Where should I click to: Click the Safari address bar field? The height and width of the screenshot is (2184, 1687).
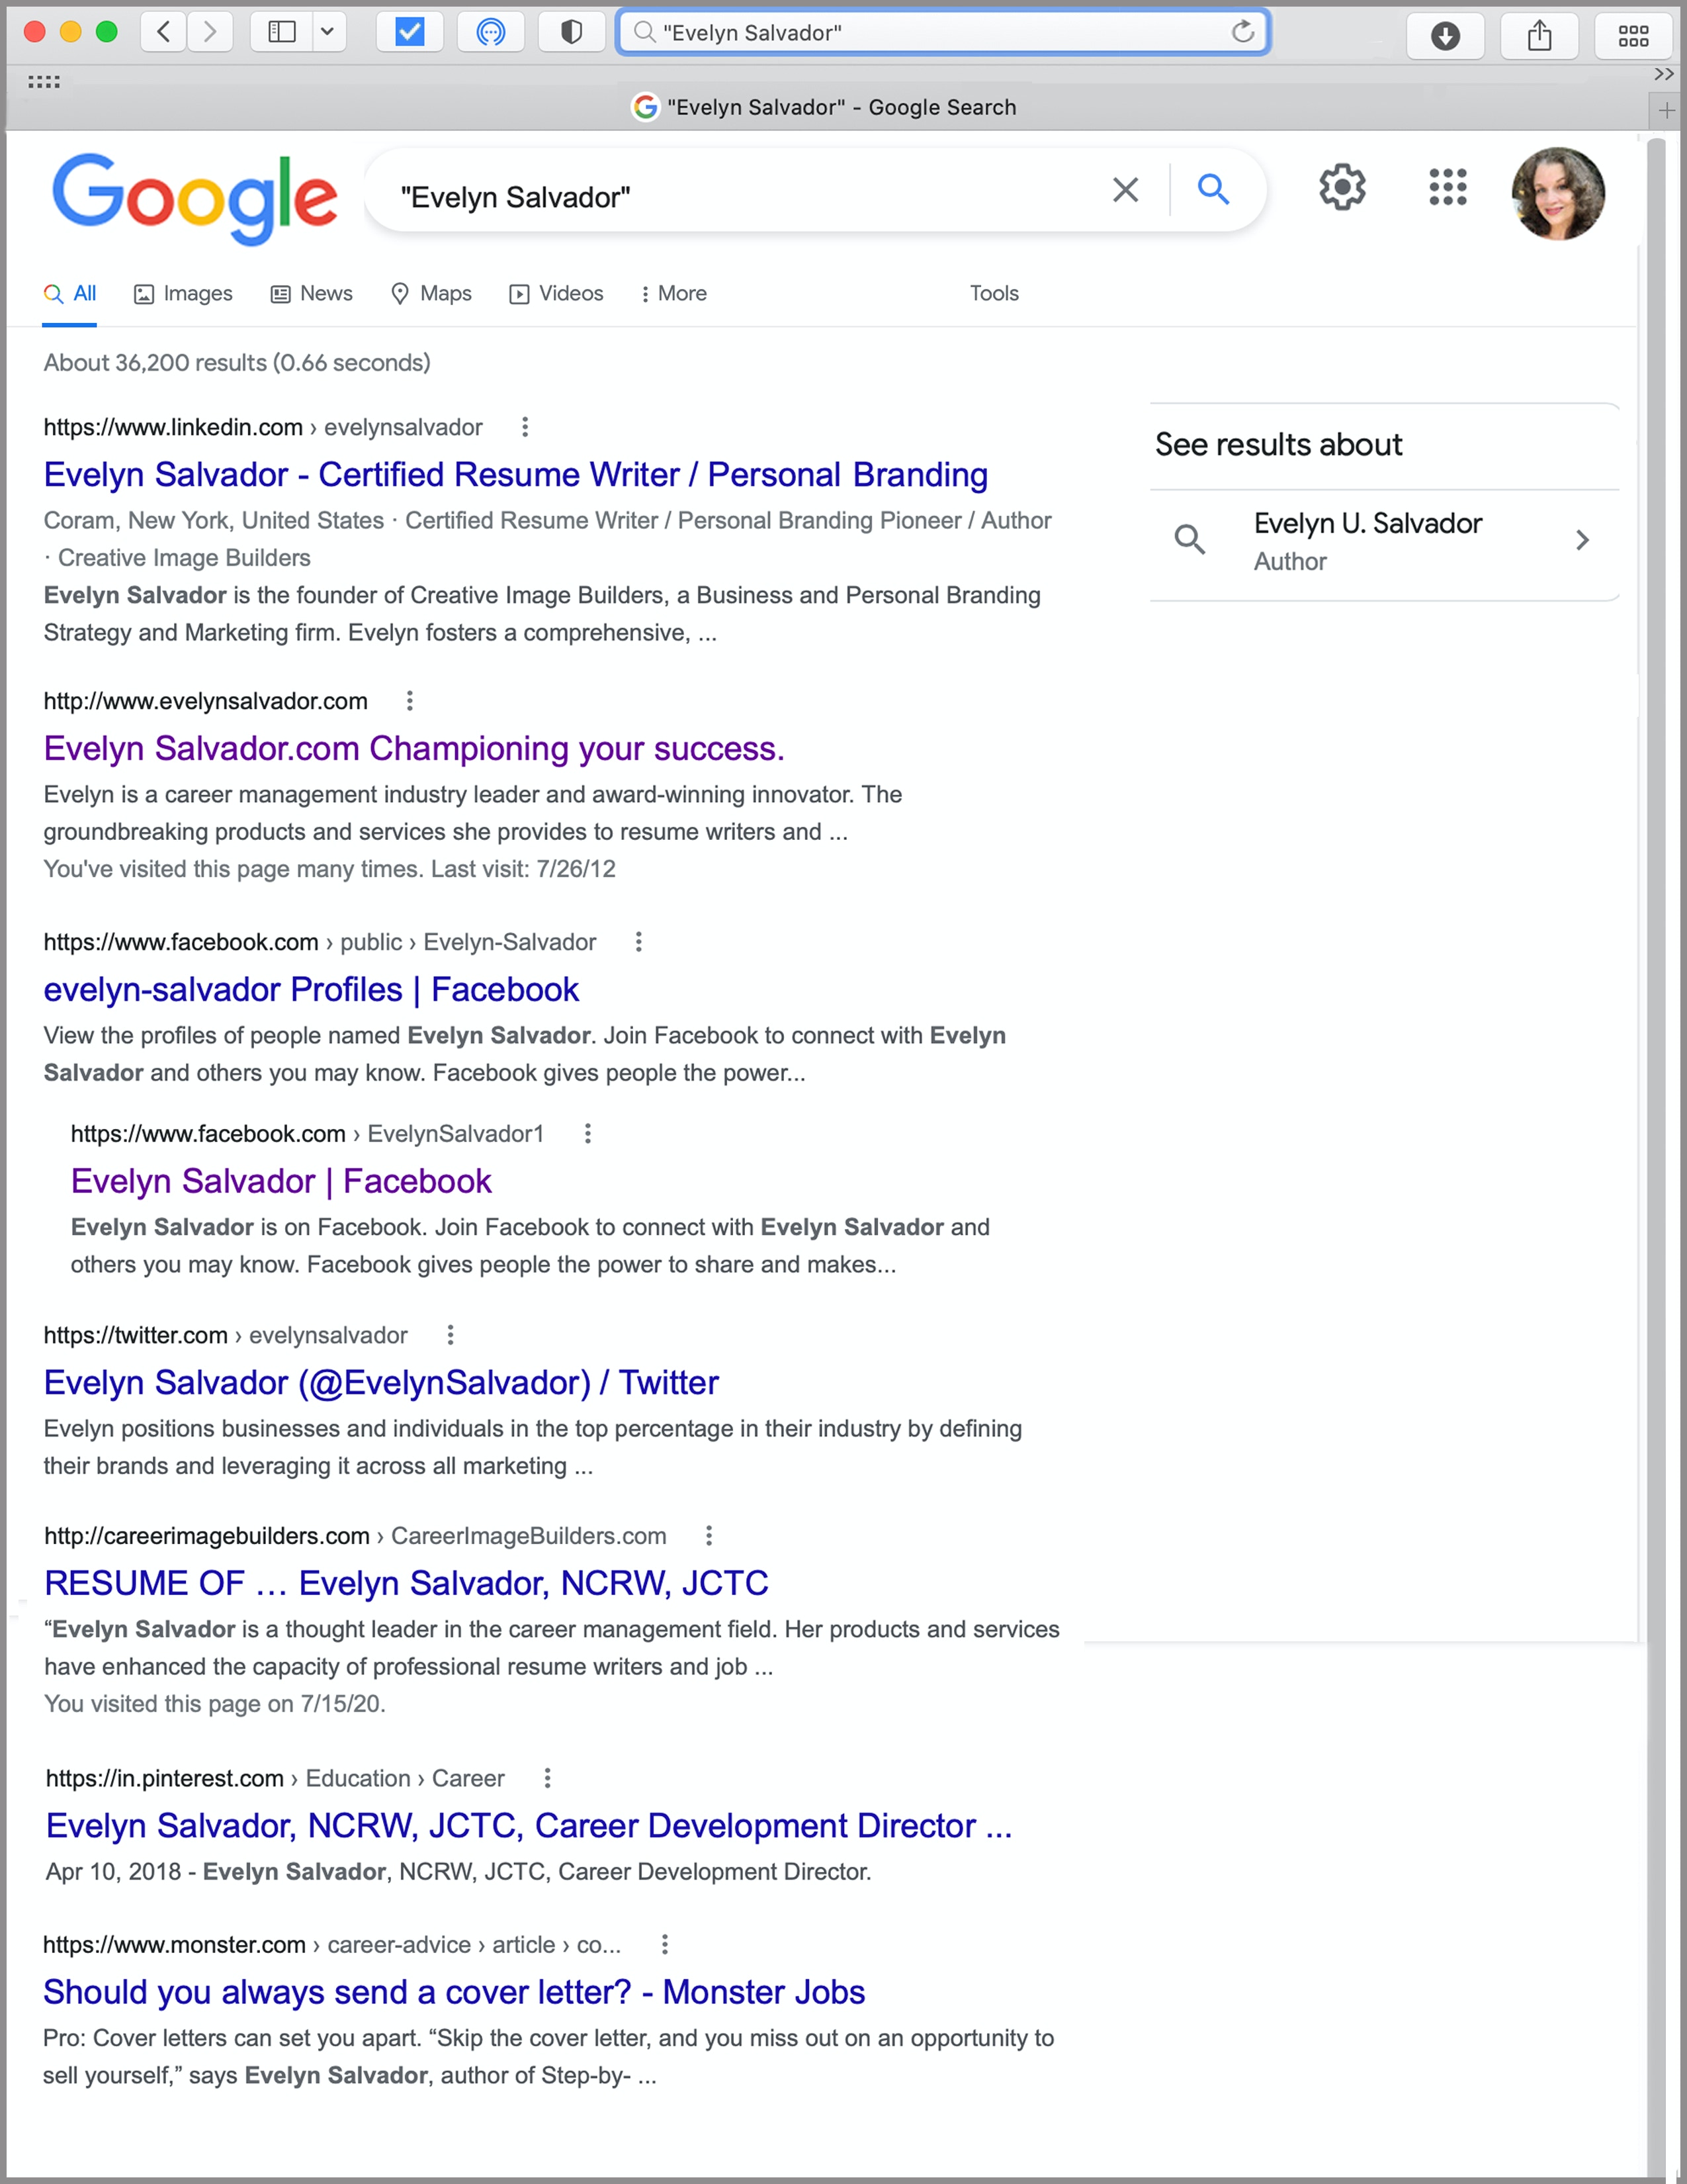click(x=943, y=32)
